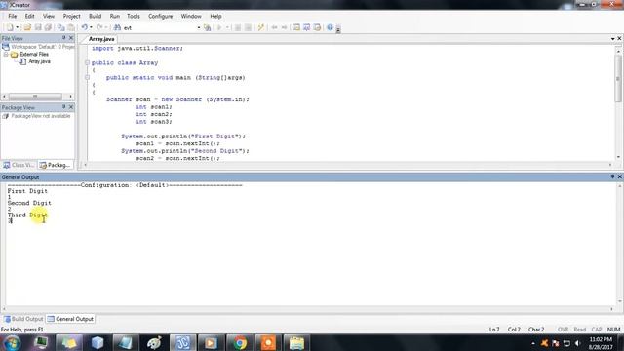The image size is (624, 351).
Task: Click the media player taskbar icon
Action: point(211,342)
